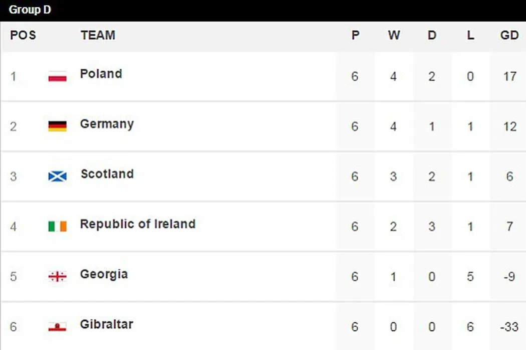Click the Gibraltar flag icon

58,327
